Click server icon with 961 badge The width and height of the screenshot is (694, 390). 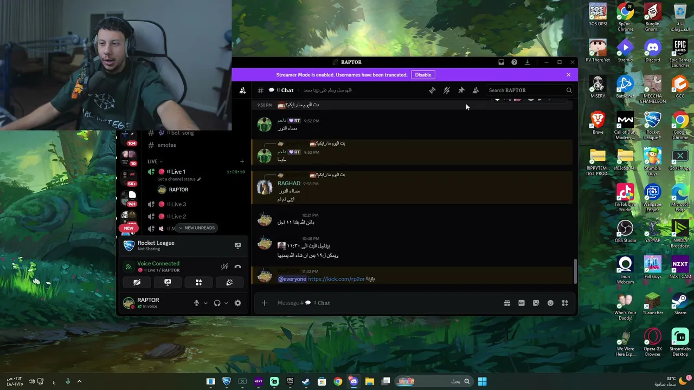tap(129, 198)
